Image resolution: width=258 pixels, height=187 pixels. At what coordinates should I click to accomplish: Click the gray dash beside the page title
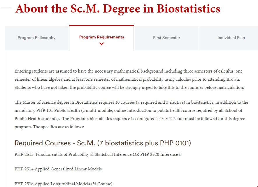point(6,8)
